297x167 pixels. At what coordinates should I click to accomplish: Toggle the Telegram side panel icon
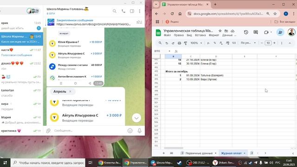pyautogui.click(x=132, y=11)
